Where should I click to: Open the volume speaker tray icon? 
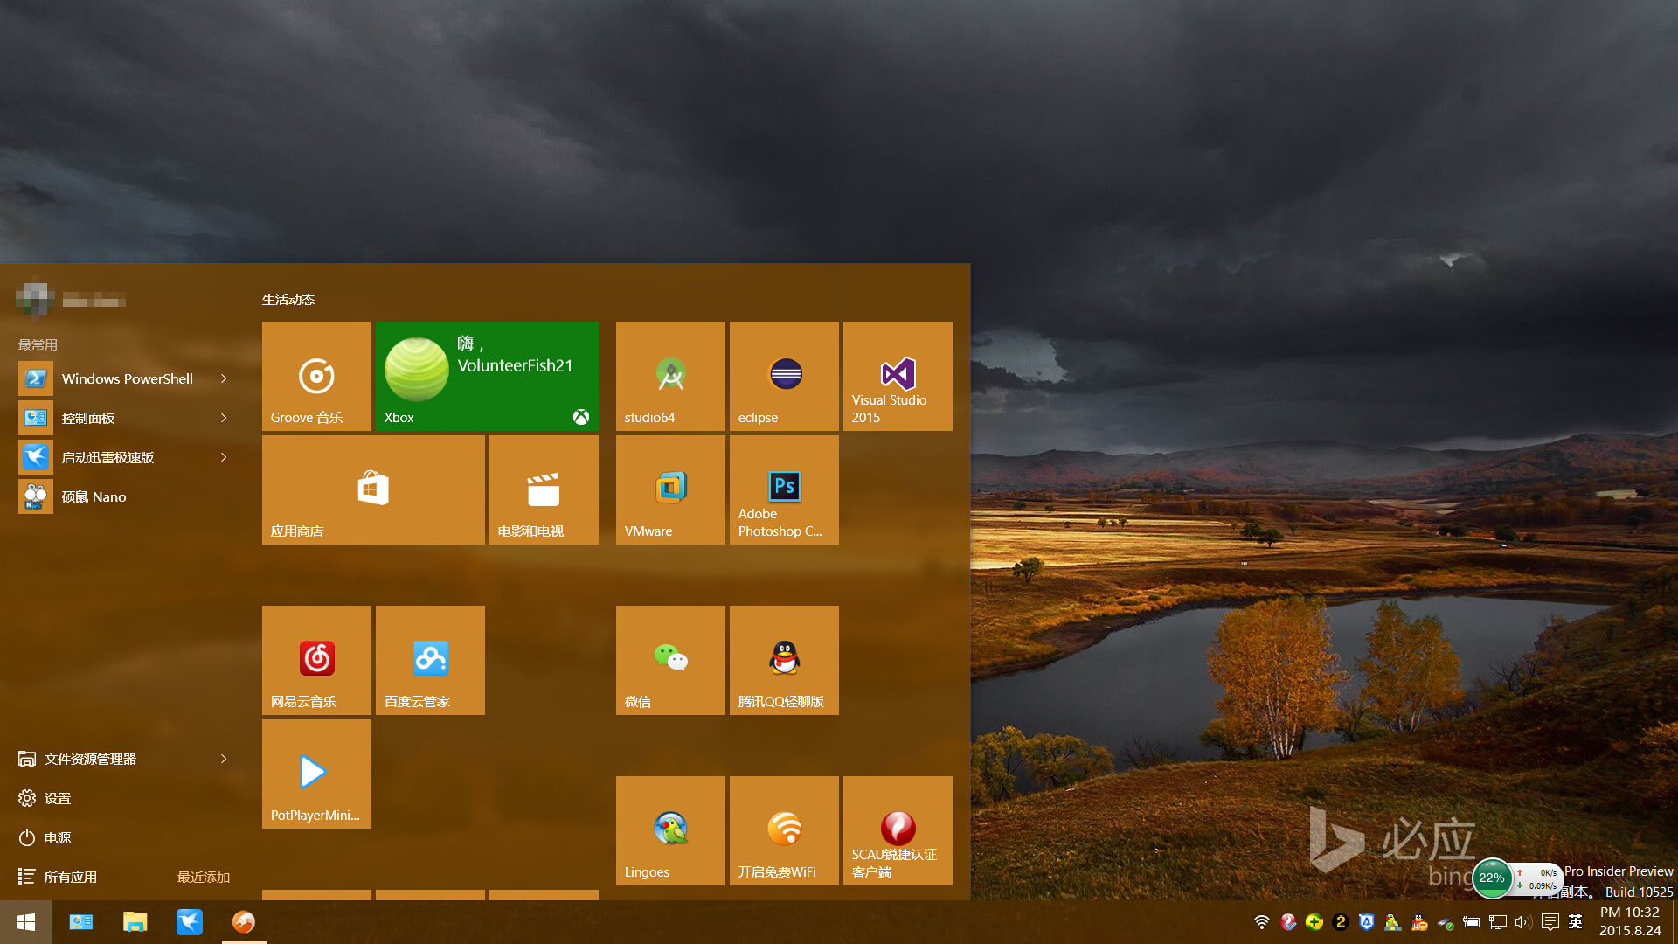tap(1523, 922)
